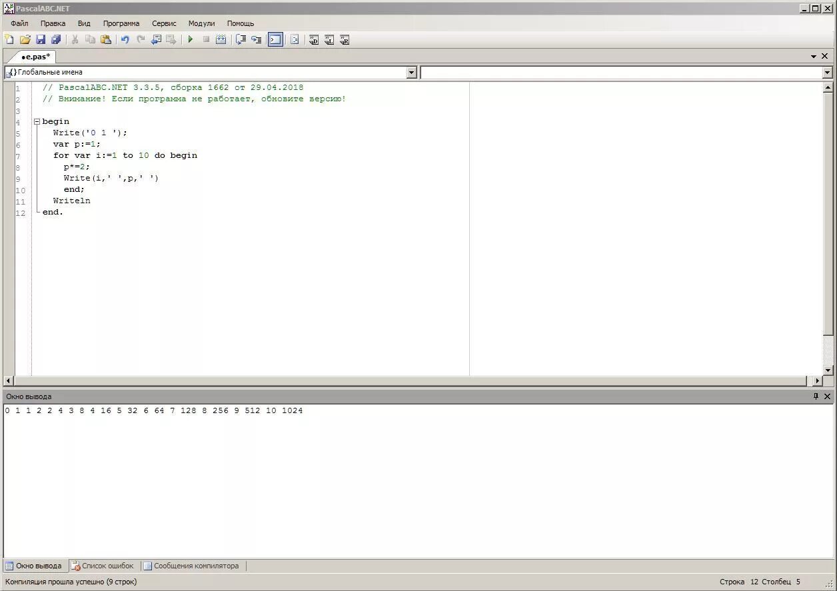Screen dimensions: 837x591
Task: Click the editor vertical scrollbar down arrow
Action: coord(828,370)
